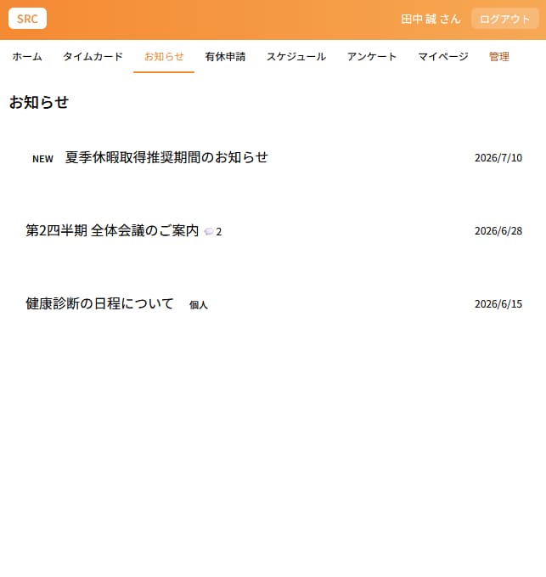Viewport: 546px width, 577px height.
Task: Switch to the タイムカード tab
Action: (93, 57)
